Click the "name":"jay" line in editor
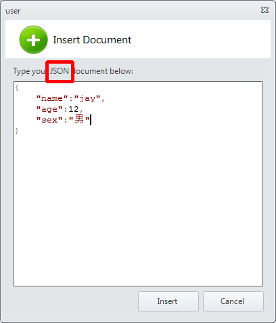Screen dimensions: 276x323 [x=70, y=98]
